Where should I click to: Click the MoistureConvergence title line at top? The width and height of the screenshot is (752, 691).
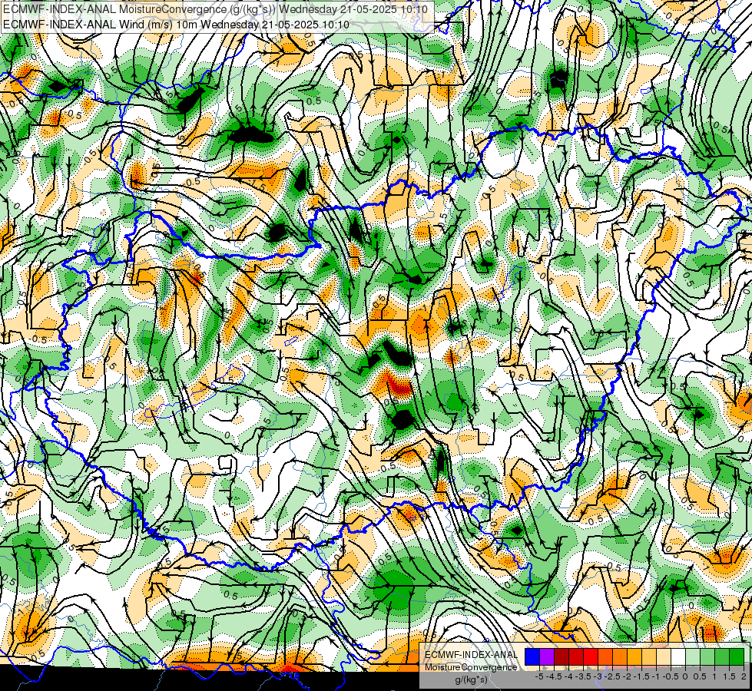pyautogui.click(x=215, y=9)
